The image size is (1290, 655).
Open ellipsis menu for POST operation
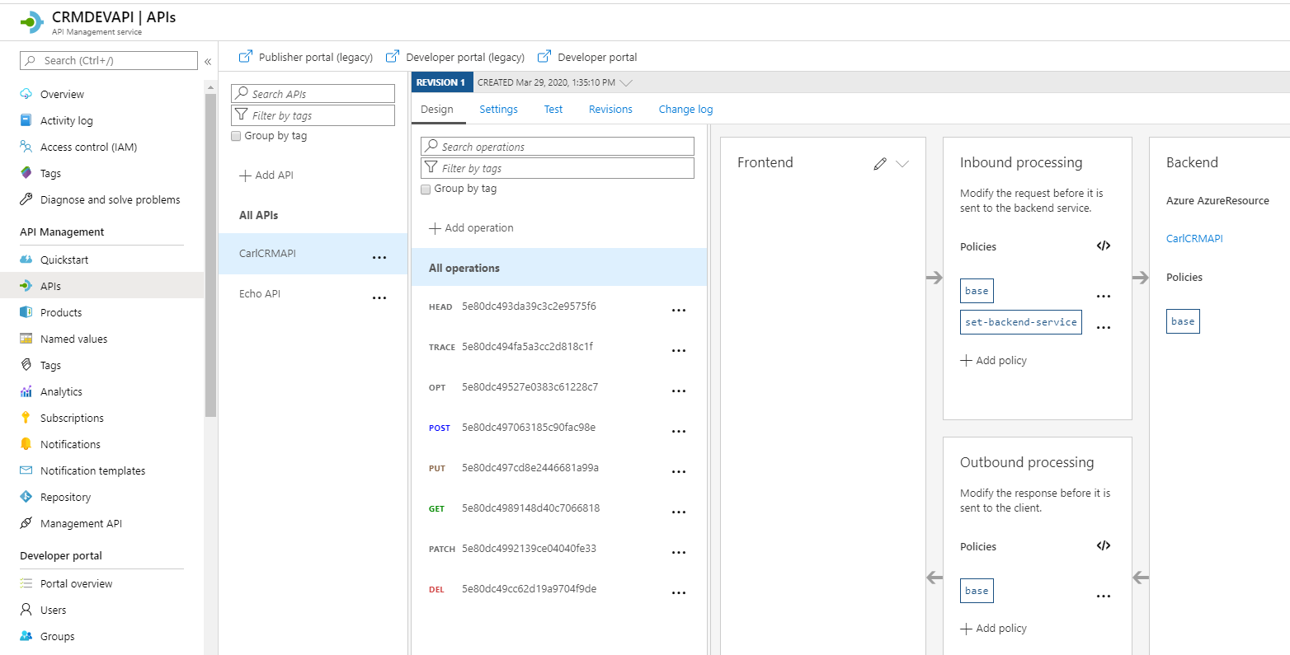click(679, 432)
